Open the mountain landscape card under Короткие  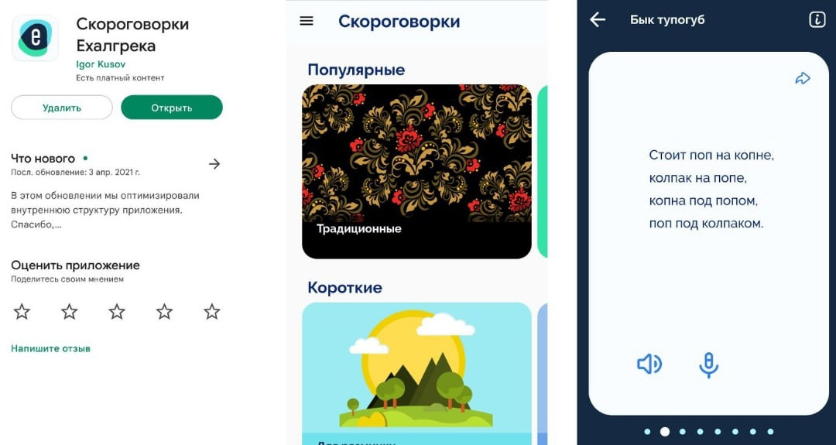(417, 373)
